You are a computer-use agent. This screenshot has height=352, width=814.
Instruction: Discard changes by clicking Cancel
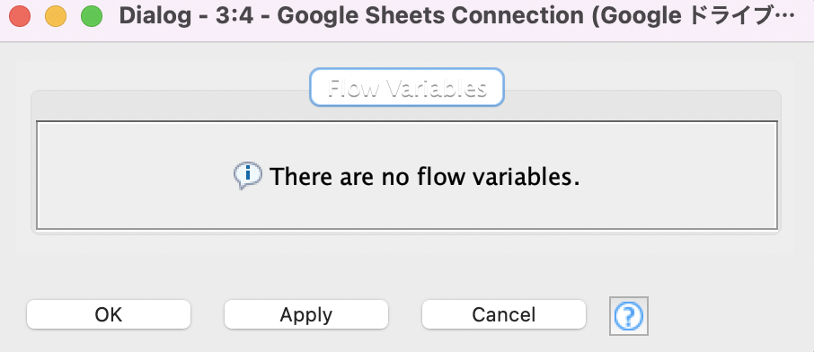503,314
